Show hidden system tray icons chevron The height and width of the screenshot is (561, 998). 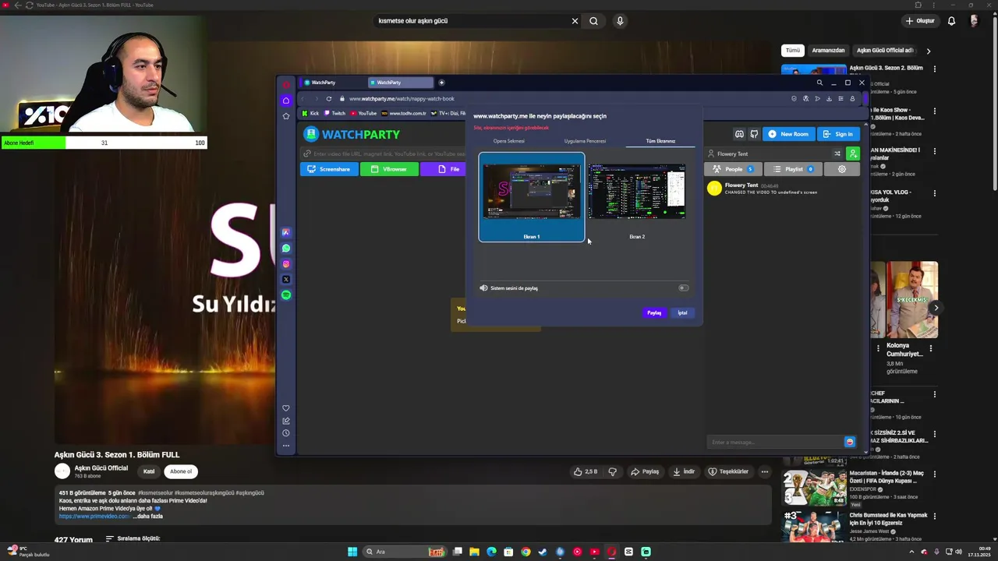pyautogui.click(x=911, y=552)
